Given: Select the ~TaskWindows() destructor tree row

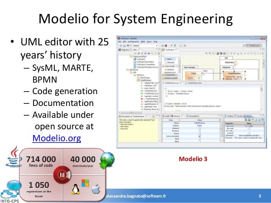Looking at the screenshot, I should (150, 99).
